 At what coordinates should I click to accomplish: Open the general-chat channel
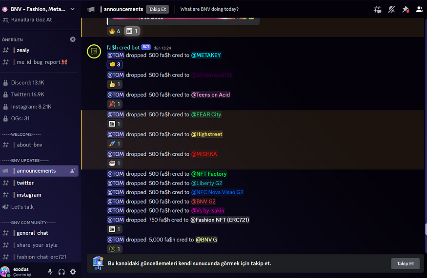39,233
